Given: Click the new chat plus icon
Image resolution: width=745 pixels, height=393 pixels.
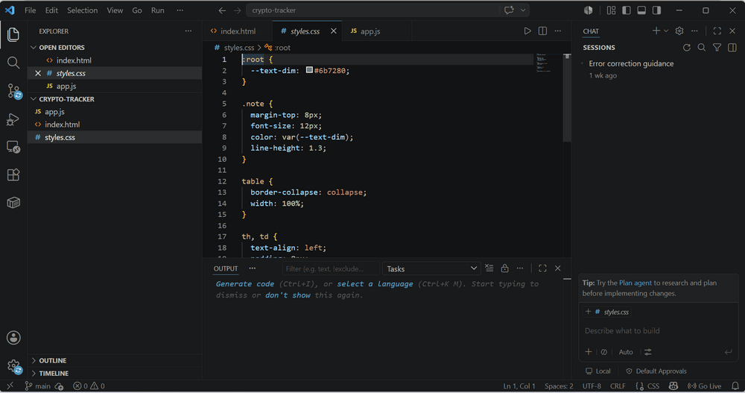Looking at the screenshot, I should click(656, 31).
